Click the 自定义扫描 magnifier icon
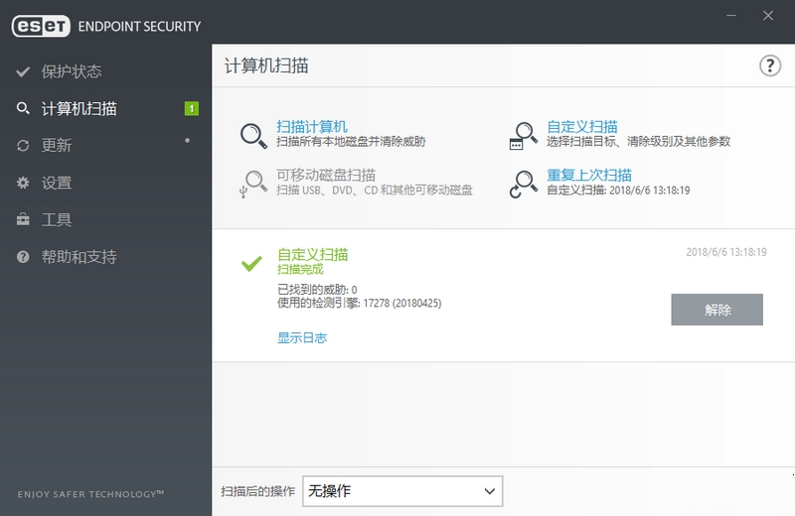Image resolution: width=795 pixels, height=516 pixels. 523,134
